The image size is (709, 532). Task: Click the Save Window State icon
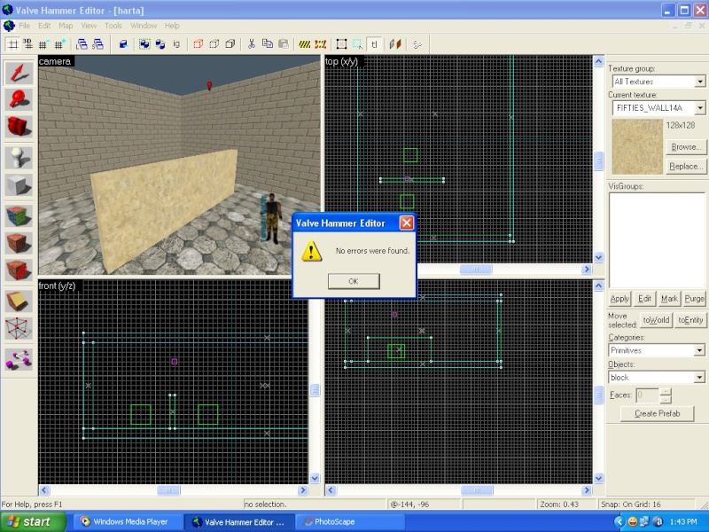97,44
